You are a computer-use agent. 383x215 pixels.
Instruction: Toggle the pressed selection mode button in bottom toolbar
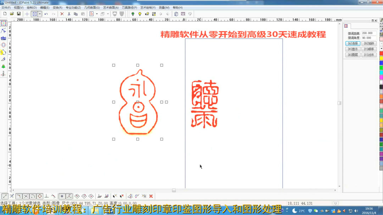pos(62,196)
